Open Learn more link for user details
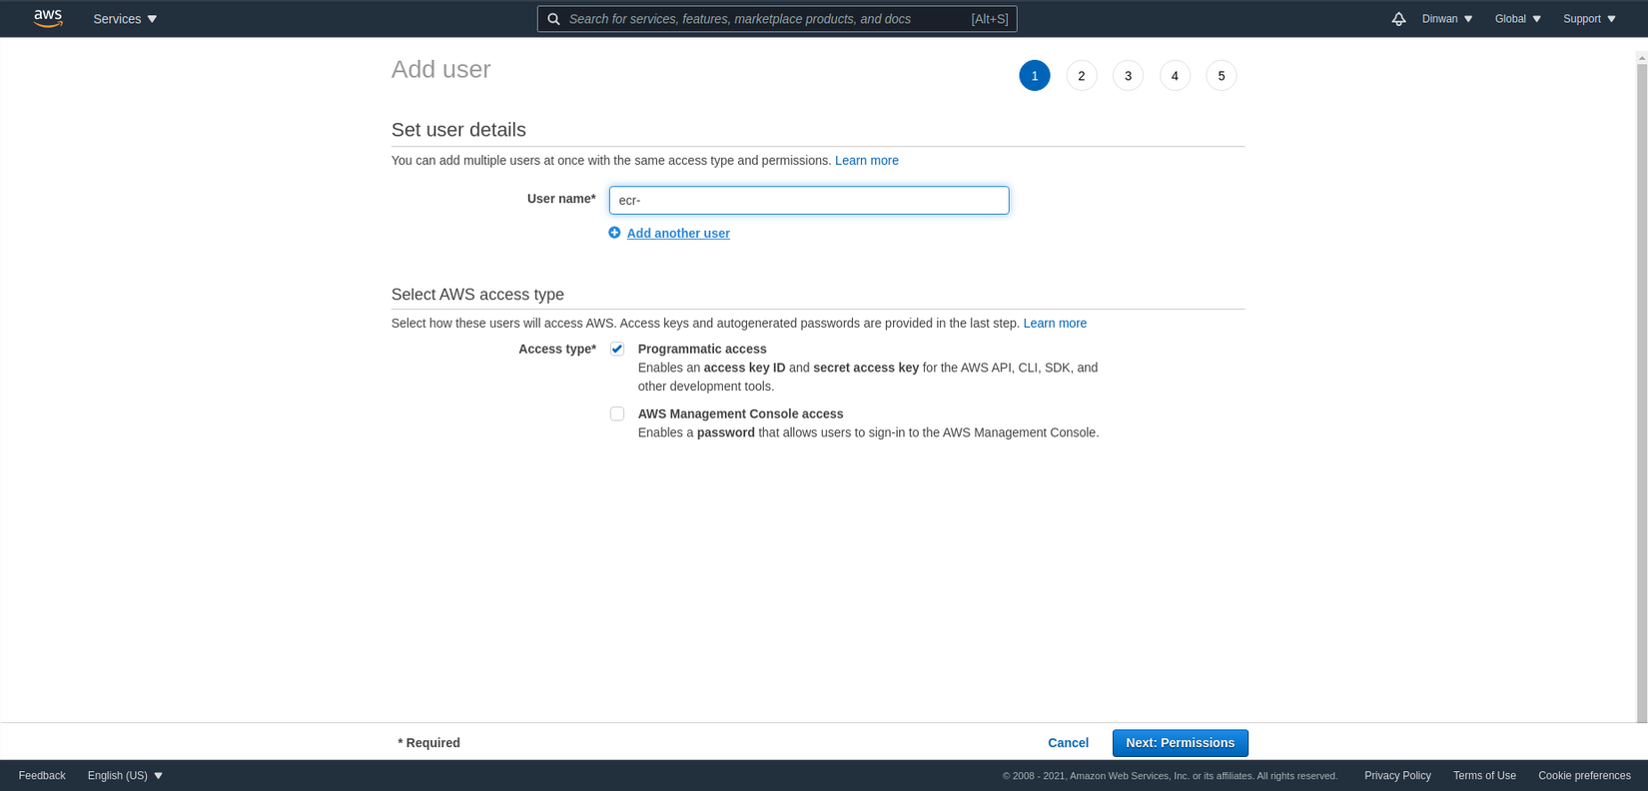1648x791 pixels. (867, 161)
